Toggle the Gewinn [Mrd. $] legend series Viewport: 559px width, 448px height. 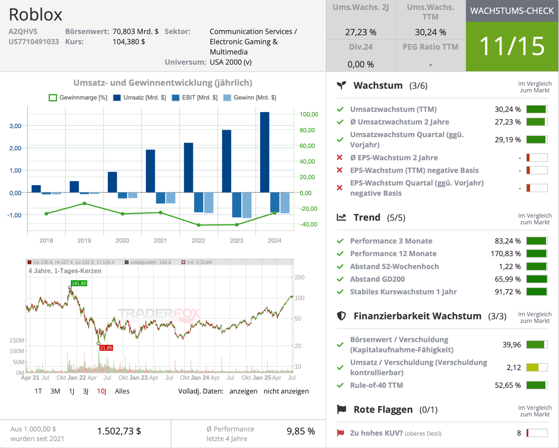point(250,98)
